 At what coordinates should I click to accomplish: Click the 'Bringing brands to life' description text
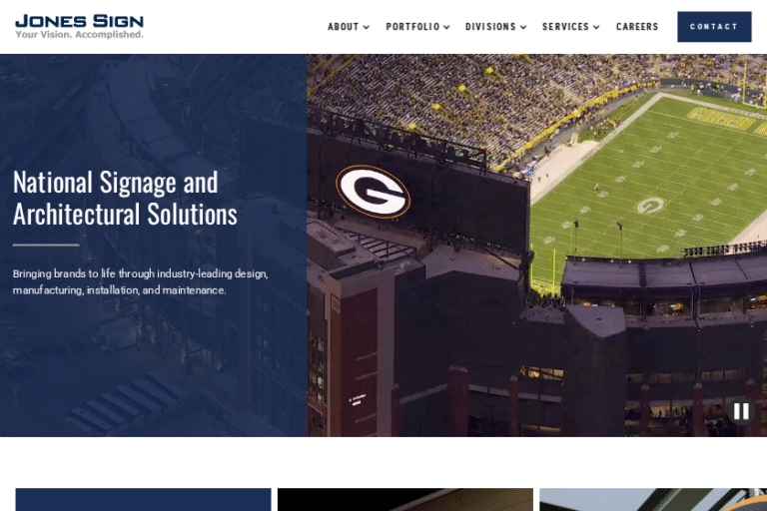pos(140,281)
